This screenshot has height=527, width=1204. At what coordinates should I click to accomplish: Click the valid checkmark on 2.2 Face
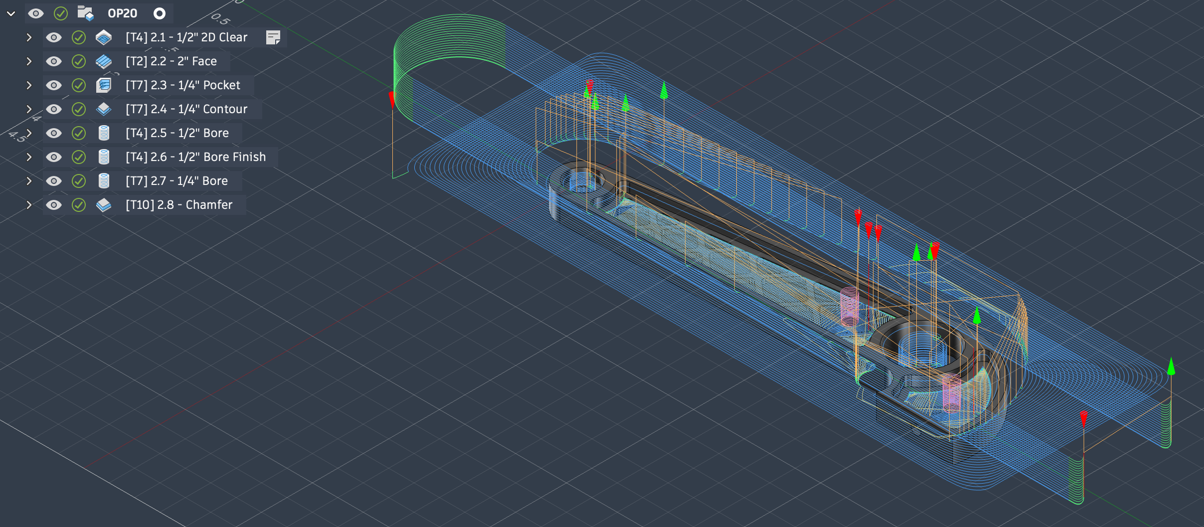pos(79,61)
